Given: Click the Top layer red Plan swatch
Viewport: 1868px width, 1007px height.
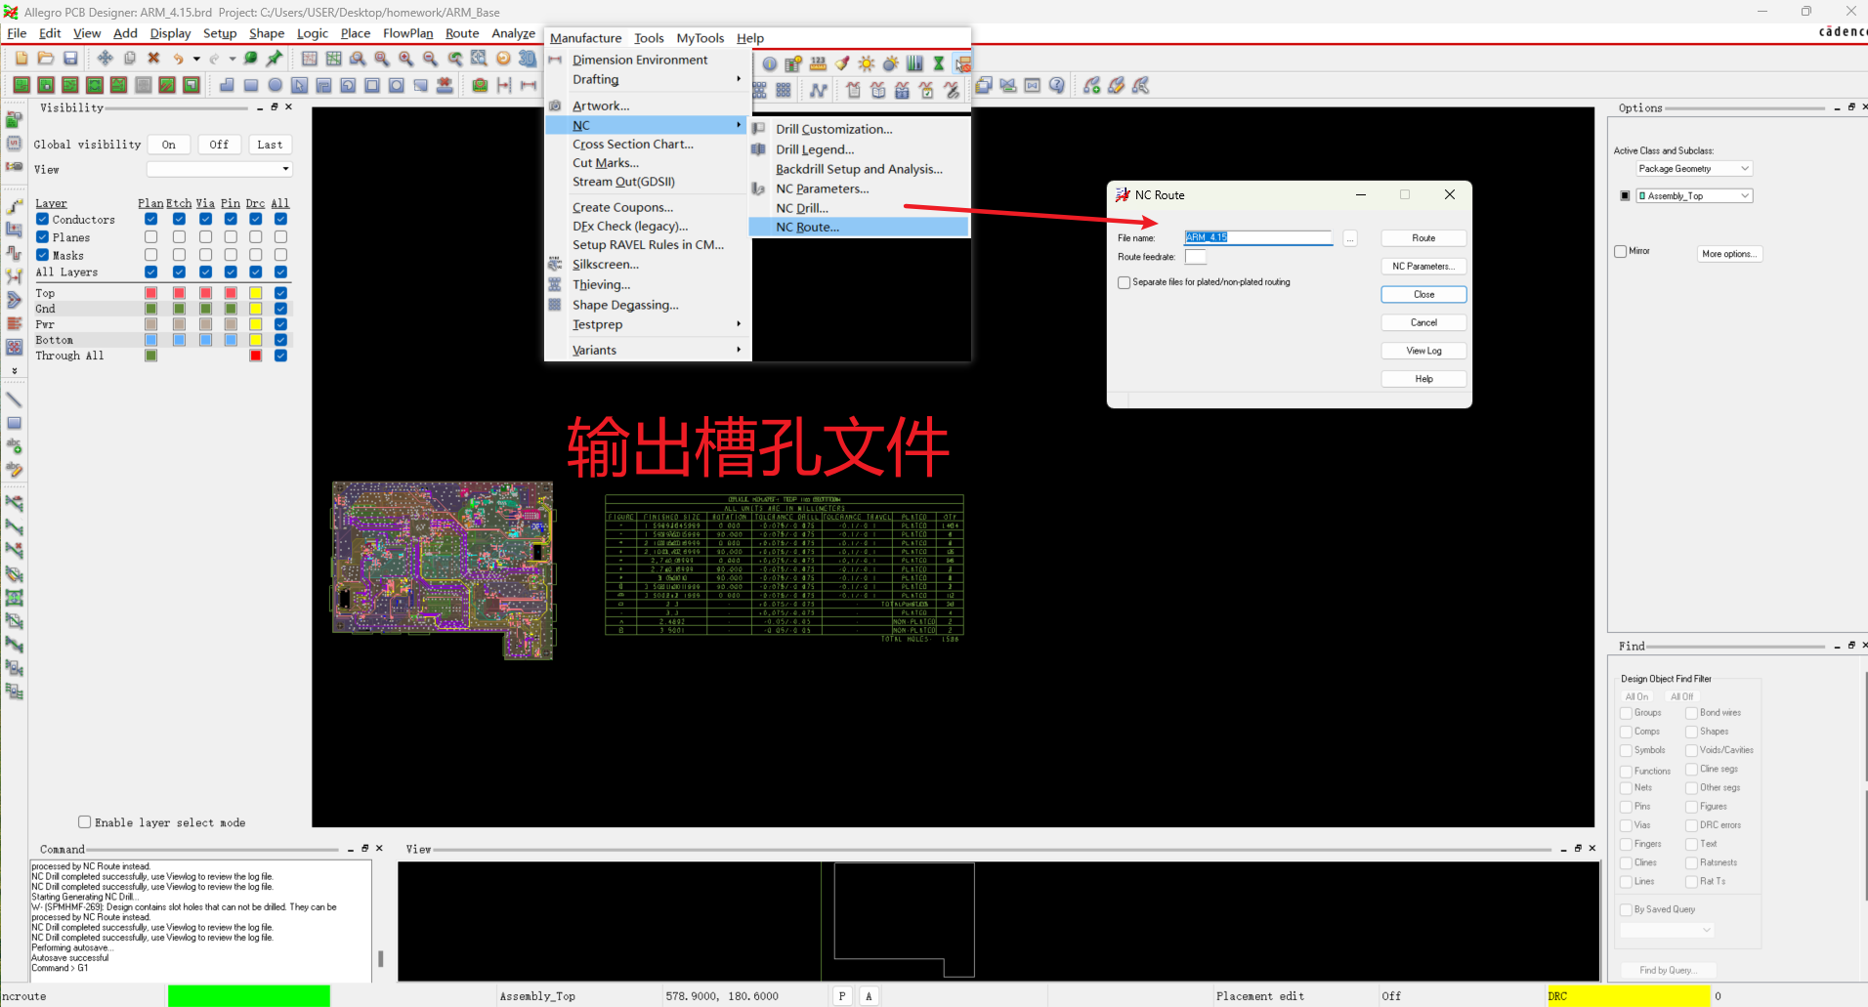Looking at the screenshot, I should 151,293.
